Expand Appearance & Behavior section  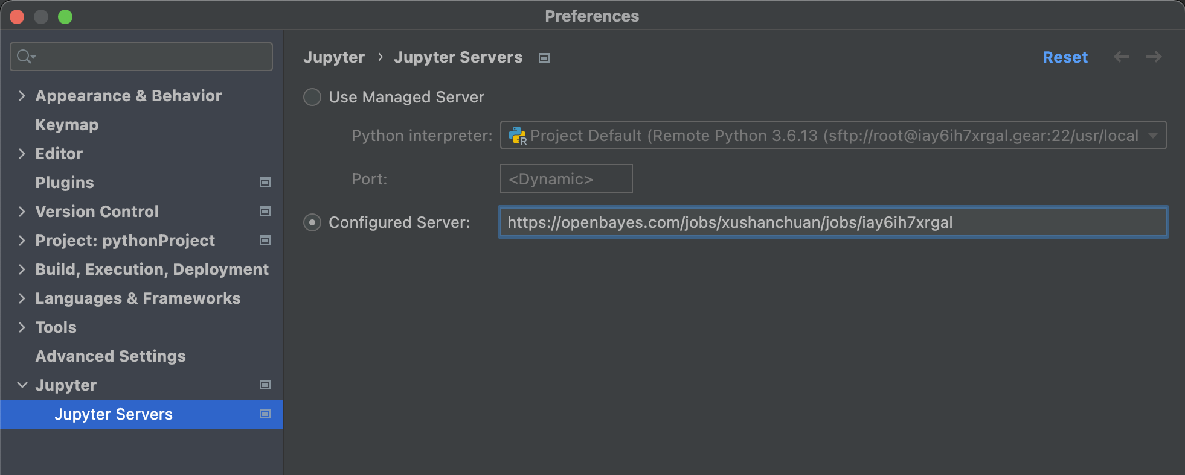click(22, 96)
